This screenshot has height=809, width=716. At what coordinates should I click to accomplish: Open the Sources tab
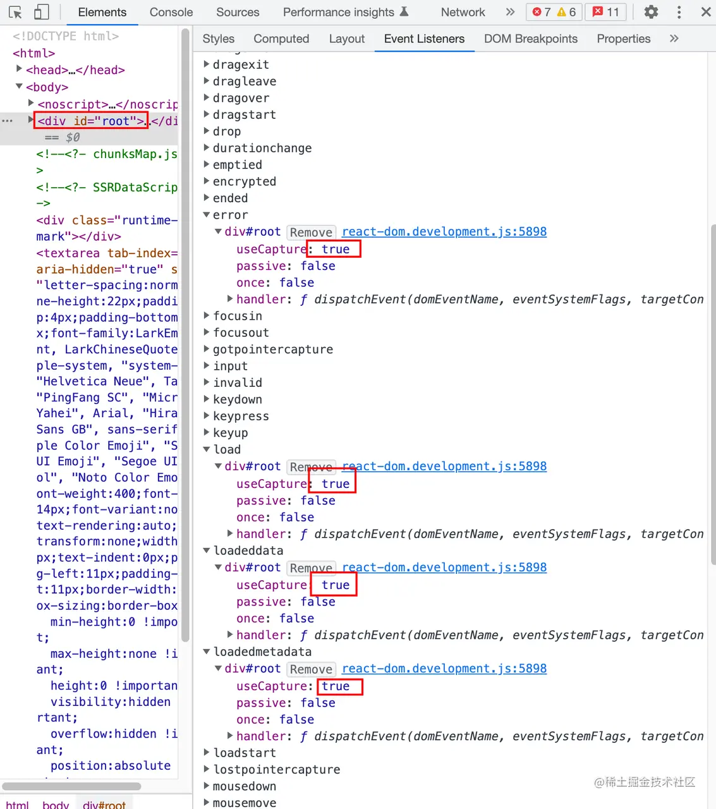pos(238,12)
